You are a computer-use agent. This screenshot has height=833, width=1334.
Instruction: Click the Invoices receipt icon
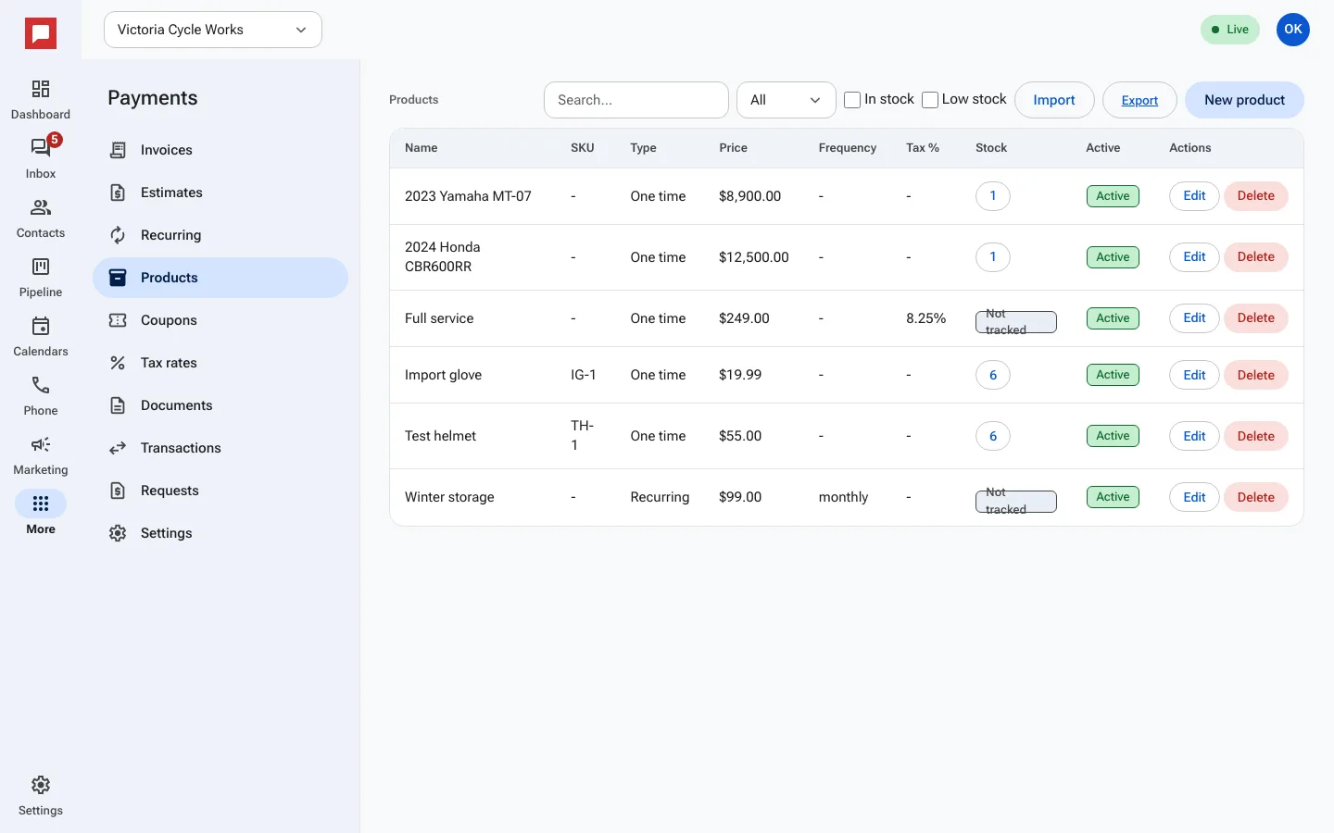click(118, 150)
